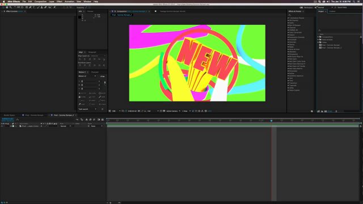Click the new folder icon in Project panel
Screen dimensions: 363x204
(322, 111)
